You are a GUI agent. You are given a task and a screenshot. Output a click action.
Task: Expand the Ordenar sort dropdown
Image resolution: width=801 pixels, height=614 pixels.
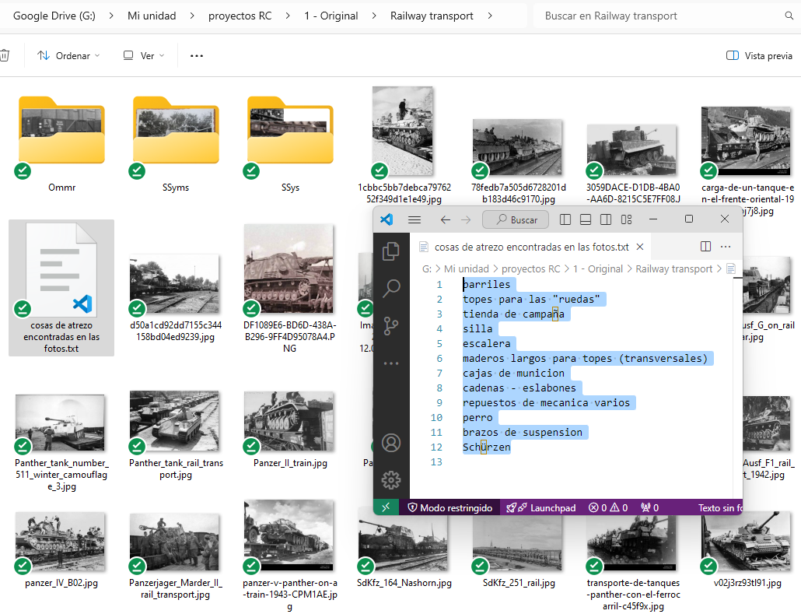(68, 56)
